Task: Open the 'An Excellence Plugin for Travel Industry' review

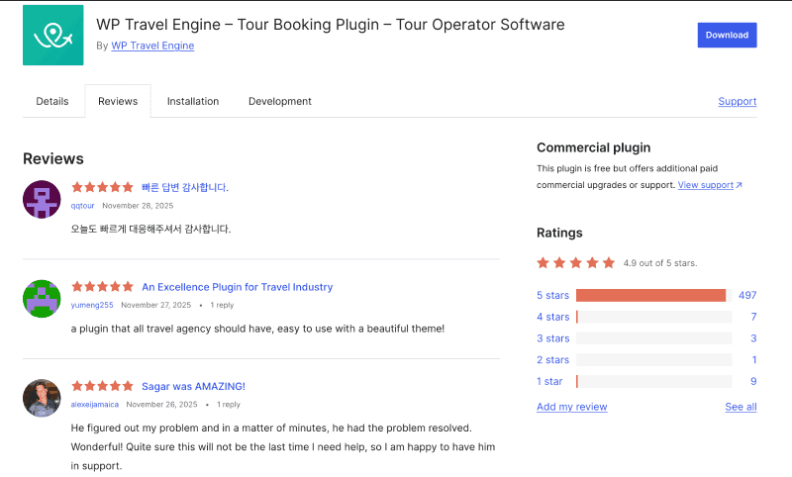Action: tap(237, 287)
